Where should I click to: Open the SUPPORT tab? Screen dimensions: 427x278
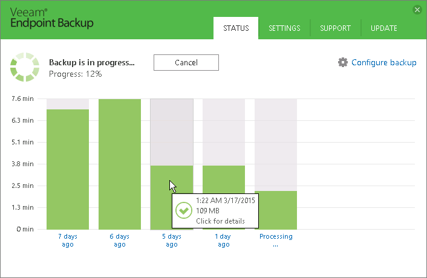point(335,28)
